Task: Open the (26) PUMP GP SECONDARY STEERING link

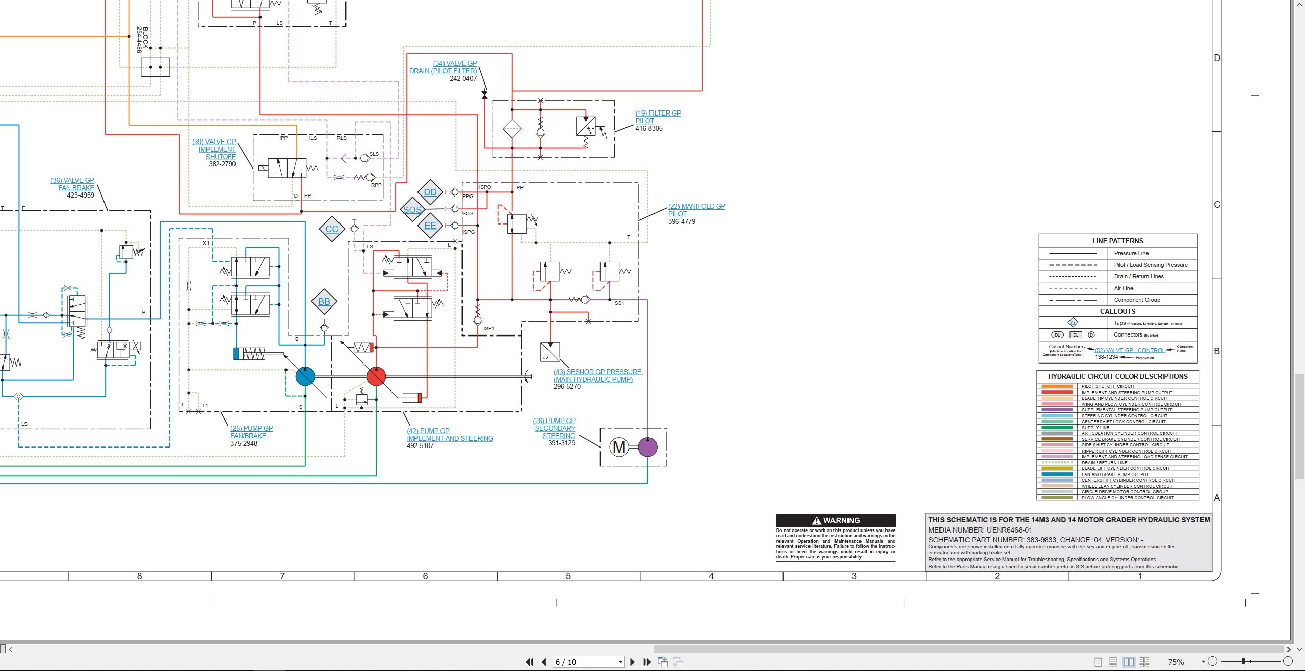Action: [x=554, y=428]
